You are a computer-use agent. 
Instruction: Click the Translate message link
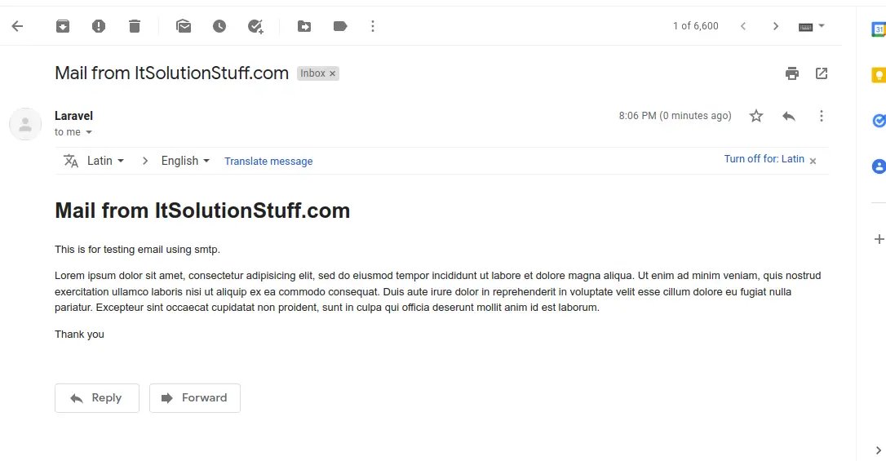click(268, 162)
